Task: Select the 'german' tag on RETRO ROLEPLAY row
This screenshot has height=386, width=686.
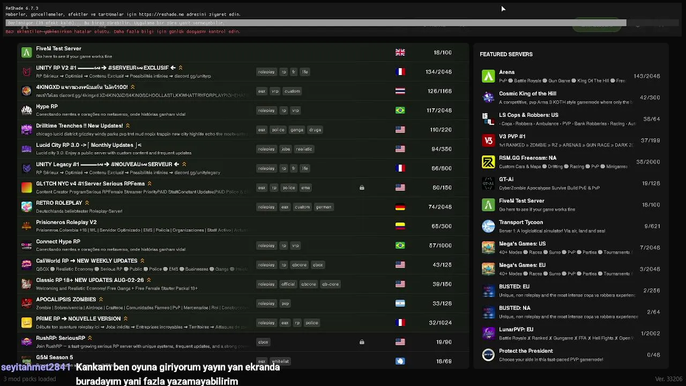Action: pos(324,207)
